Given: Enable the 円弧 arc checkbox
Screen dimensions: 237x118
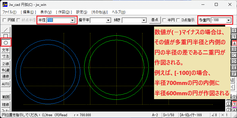Looking at the screenshot, I should (4, 20).
